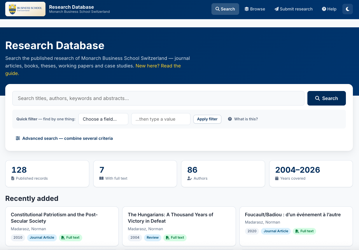Click Journal Article badge on Constitutional Patriotism card
This screenshot has width=359, height=250.
coord(42,237)
